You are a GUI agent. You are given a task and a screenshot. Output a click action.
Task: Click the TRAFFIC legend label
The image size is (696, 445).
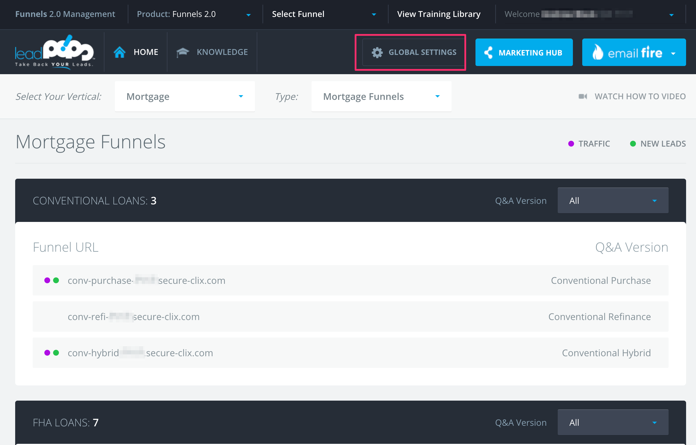point(594,144)
